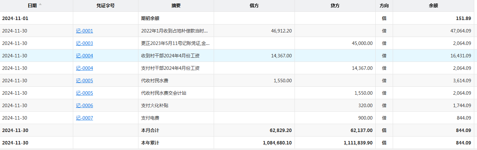
Task: Click the 借方 column header
Action: (x=254, y=6)
